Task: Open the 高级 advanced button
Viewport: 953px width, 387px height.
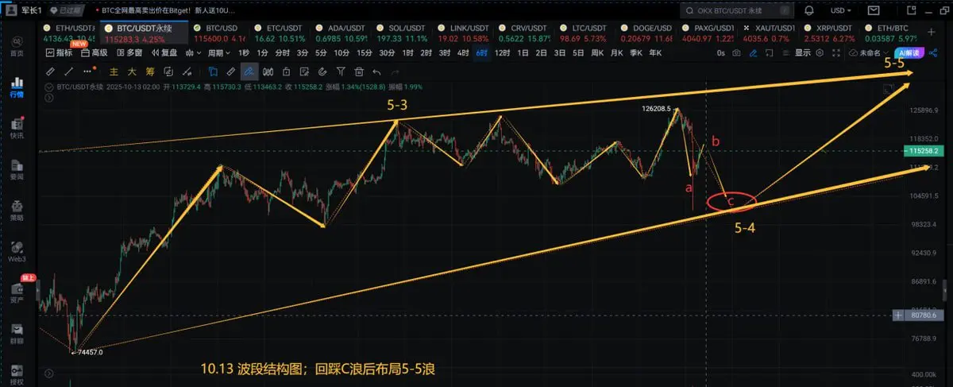Action: [x=95, y=52]
